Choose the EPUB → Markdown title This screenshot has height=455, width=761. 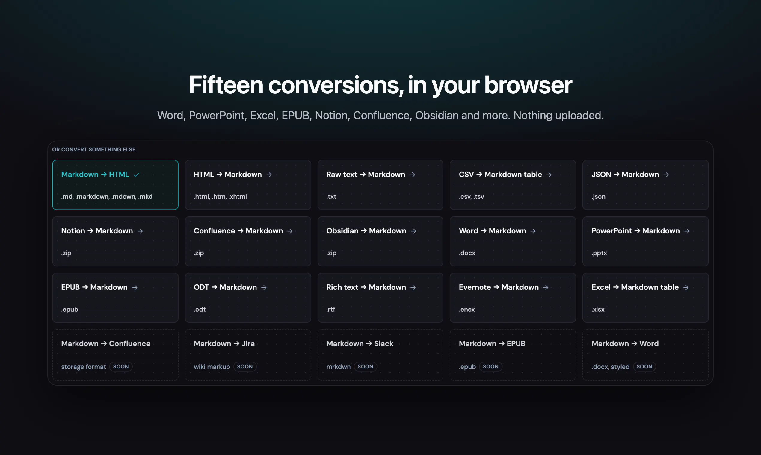[94, 287]
